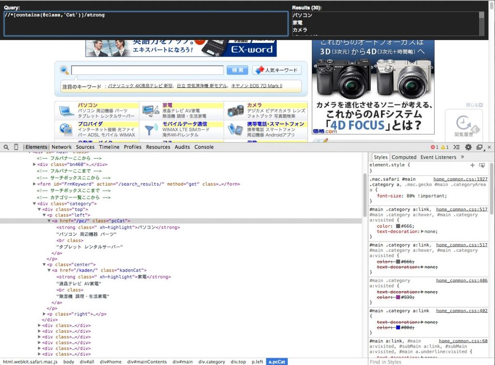Collapse p class center node
Screen dimensions: 495x365
(x=44, y=264)
